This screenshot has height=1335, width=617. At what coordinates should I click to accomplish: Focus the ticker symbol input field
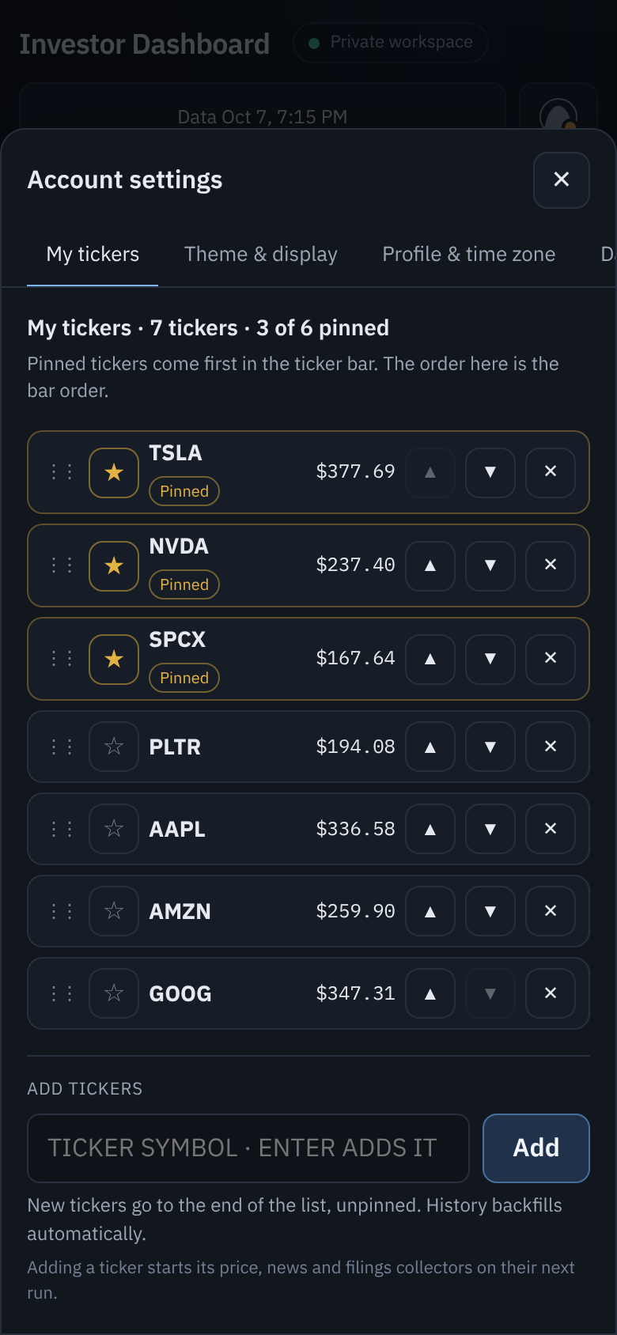[248, 1148]
